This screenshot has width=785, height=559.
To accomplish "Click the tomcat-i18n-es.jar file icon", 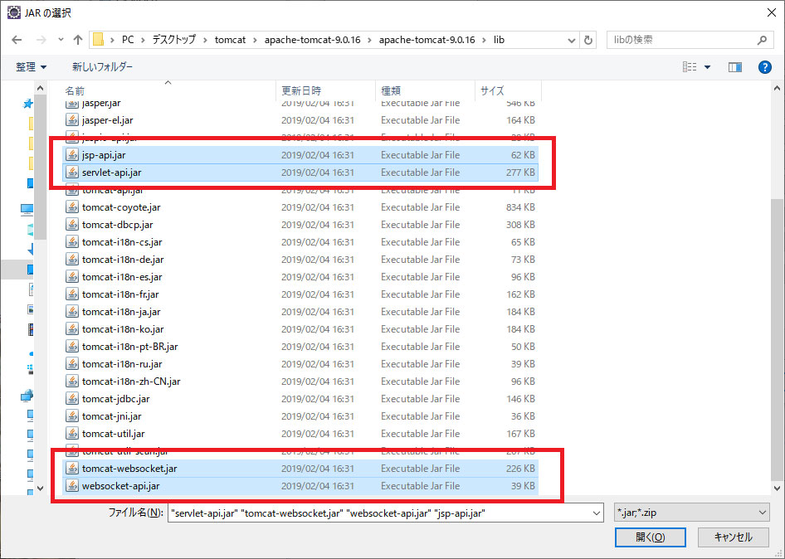I will 72,277.
